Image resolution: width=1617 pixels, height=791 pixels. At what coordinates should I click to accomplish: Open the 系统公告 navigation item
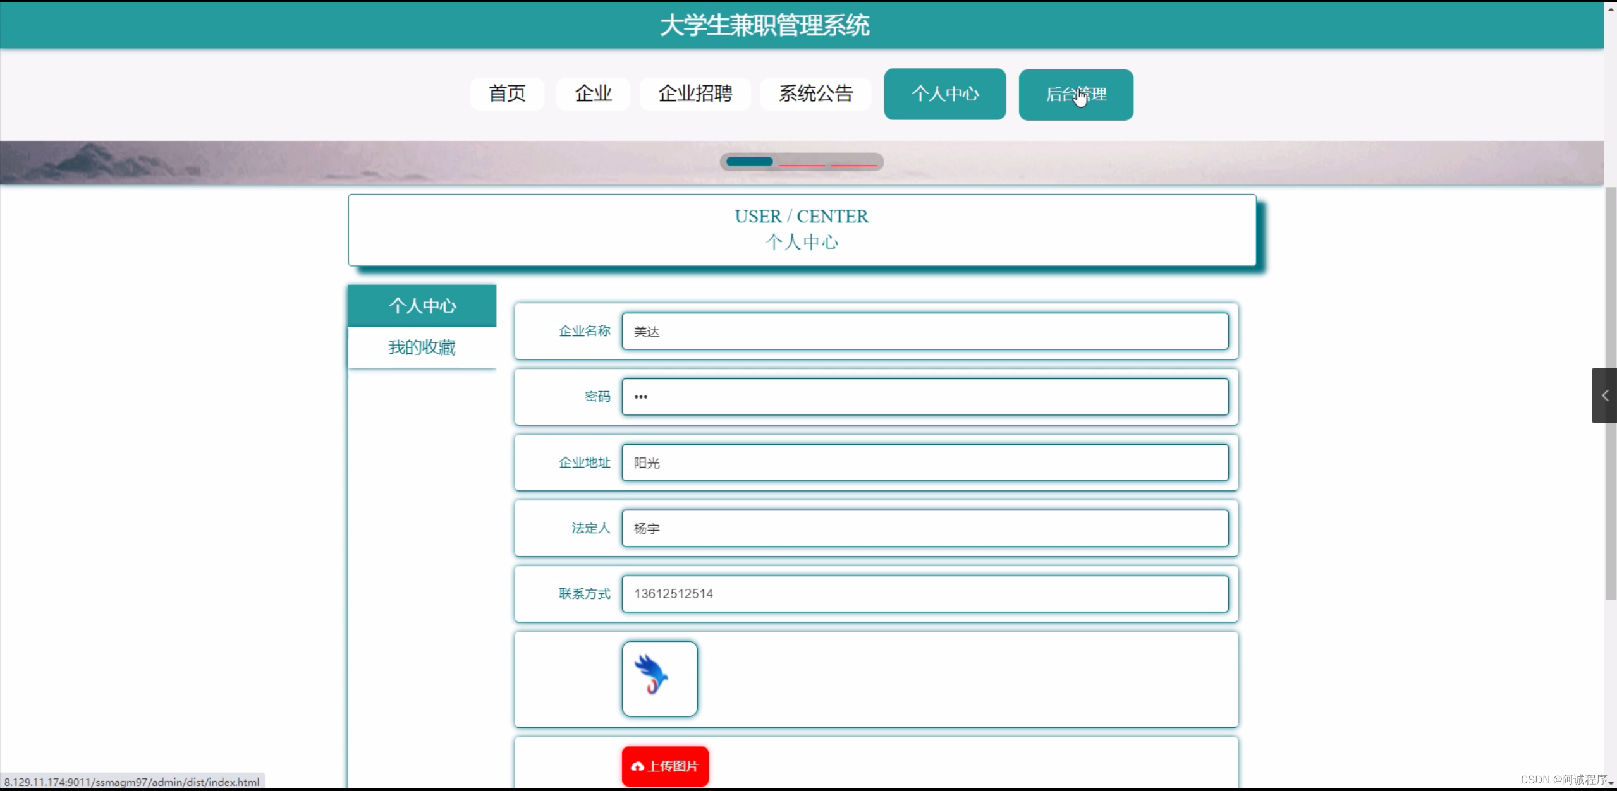[x=815, y=94]
